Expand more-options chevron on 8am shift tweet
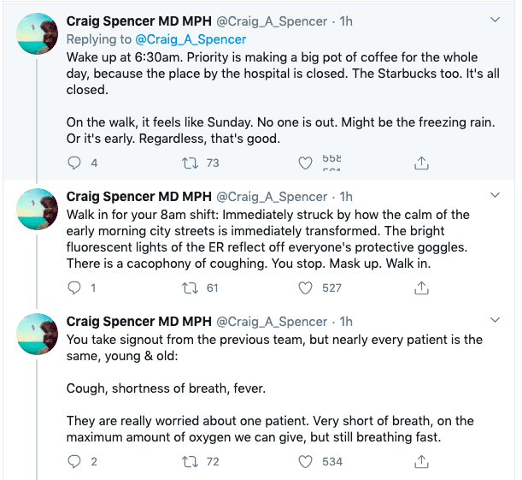 (x=495, y=196)
